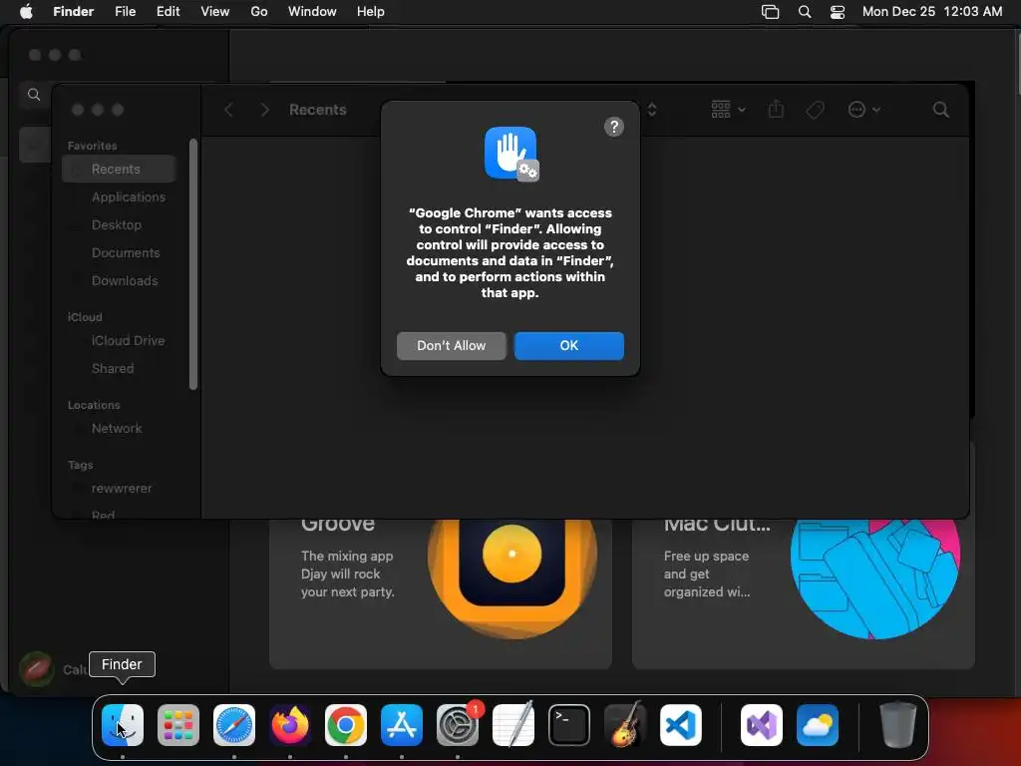The width and height of the screenshot is (1021, 766).
Task: Click the view switcher up-down arrows in Finder
Action: 652,110
